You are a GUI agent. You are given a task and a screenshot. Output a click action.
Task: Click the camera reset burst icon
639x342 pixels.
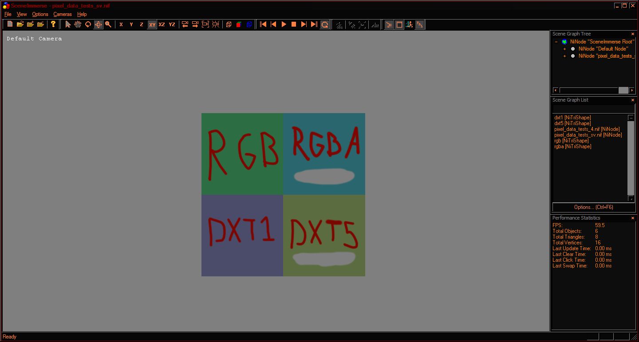[x=215, y=24]
